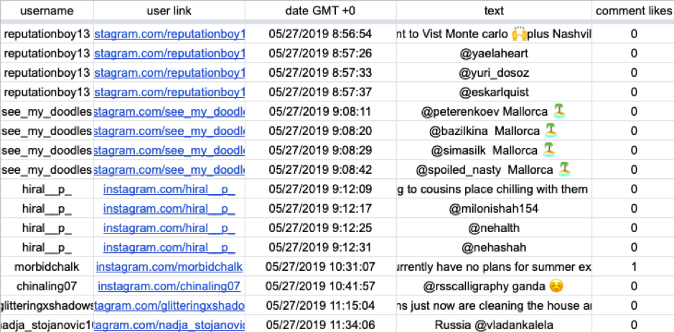Click the "comment likes" column header

click(x=634, y=11)
